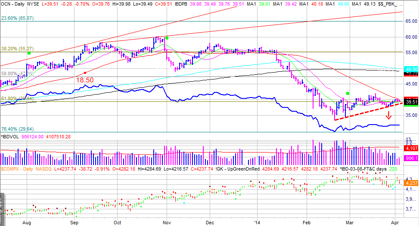
Task: Click the red 4,107 volume average tag
Action: tap(412, 148)
